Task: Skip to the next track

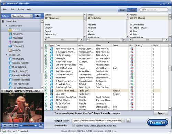Action: (16, 126)
